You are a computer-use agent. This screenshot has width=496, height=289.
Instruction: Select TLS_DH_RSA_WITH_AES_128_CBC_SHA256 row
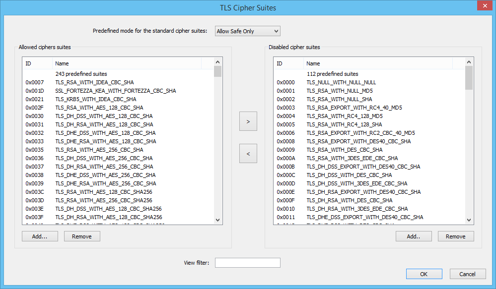[118, 217]
